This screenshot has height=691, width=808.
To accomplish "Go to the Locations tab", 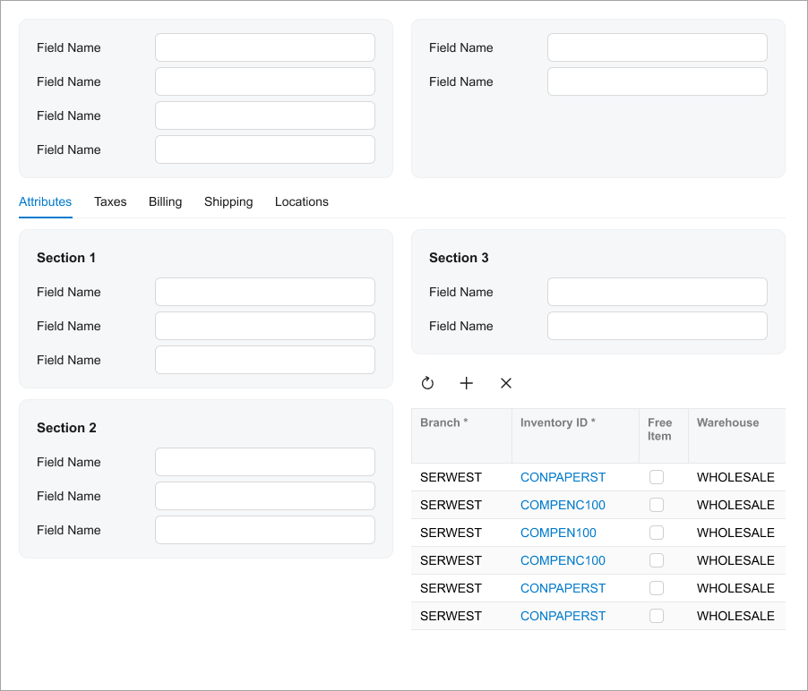I will click(x=301, y=201).
